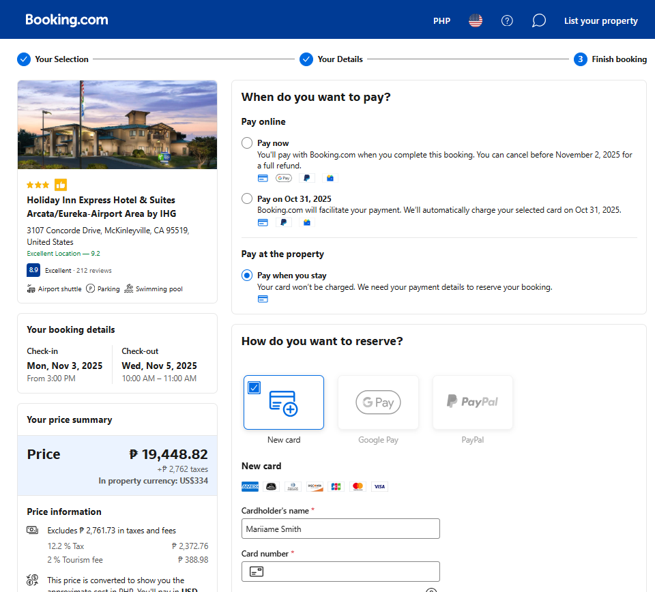This screenshot has height=592, width=655.
Task: Open the PHP currency selector
Action: (441, 20)
